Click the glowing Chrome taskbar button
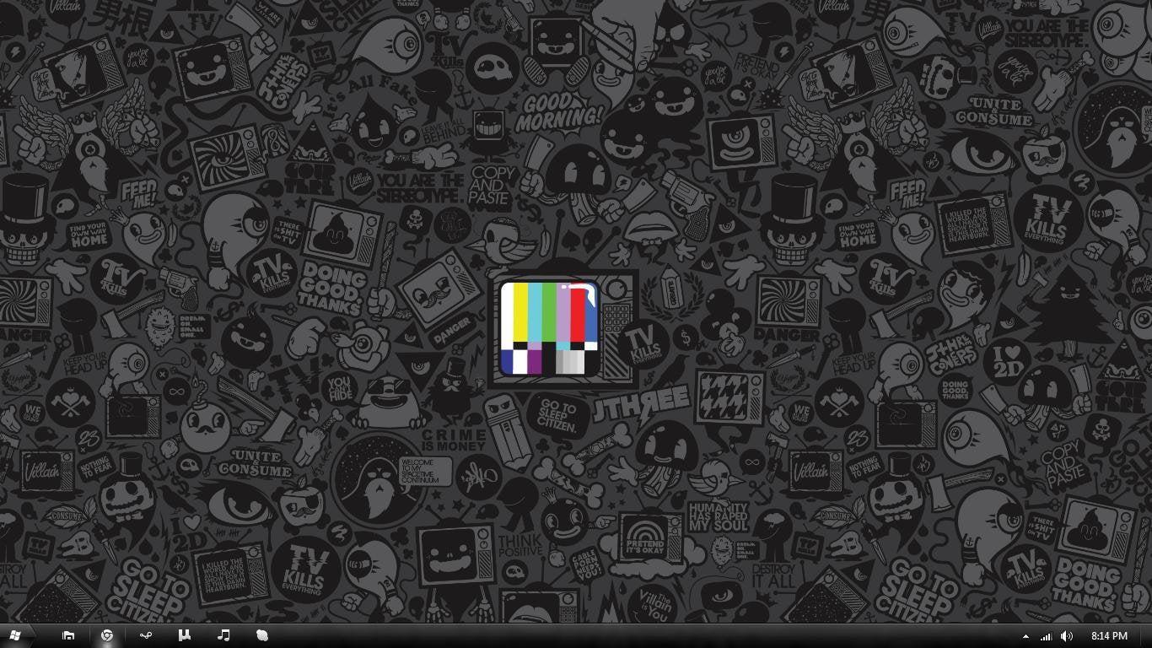 (x=107, y=635)
